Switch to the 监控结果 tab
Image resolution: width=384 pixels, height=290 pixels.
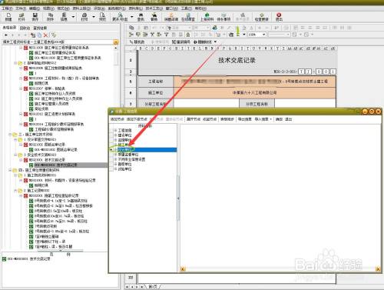click(x=40, y=28)
